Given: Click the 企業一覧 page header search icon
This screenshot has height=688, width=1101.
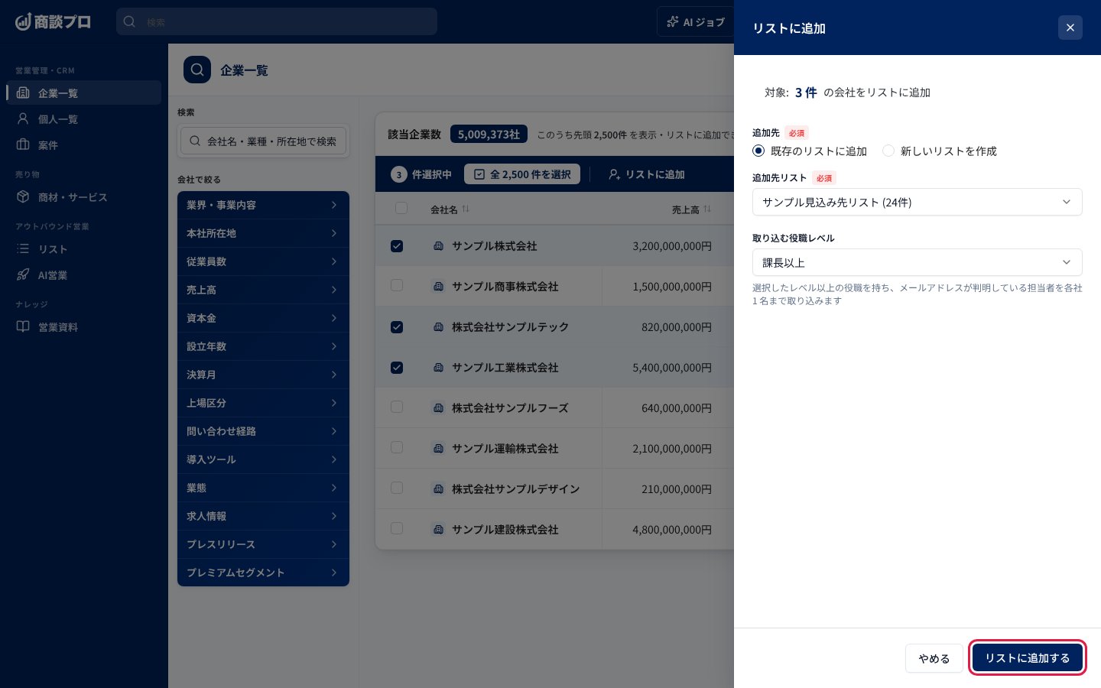Looking at the screenshot, I should [197, 70].
